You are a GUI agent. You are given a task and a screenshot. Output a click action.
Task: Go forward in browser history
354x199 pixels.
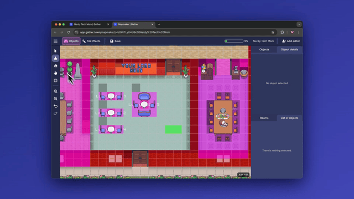(62, 32)
